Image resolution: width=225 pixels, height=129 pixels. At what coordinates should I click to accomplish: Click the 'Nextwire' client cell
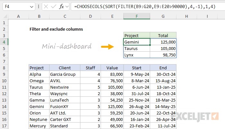[65, 87]
